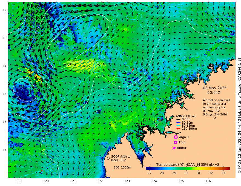241x186 pixels.
Task: Click the cyan 80-150m ANMN arrow symbol
Action: click(178, 126)
